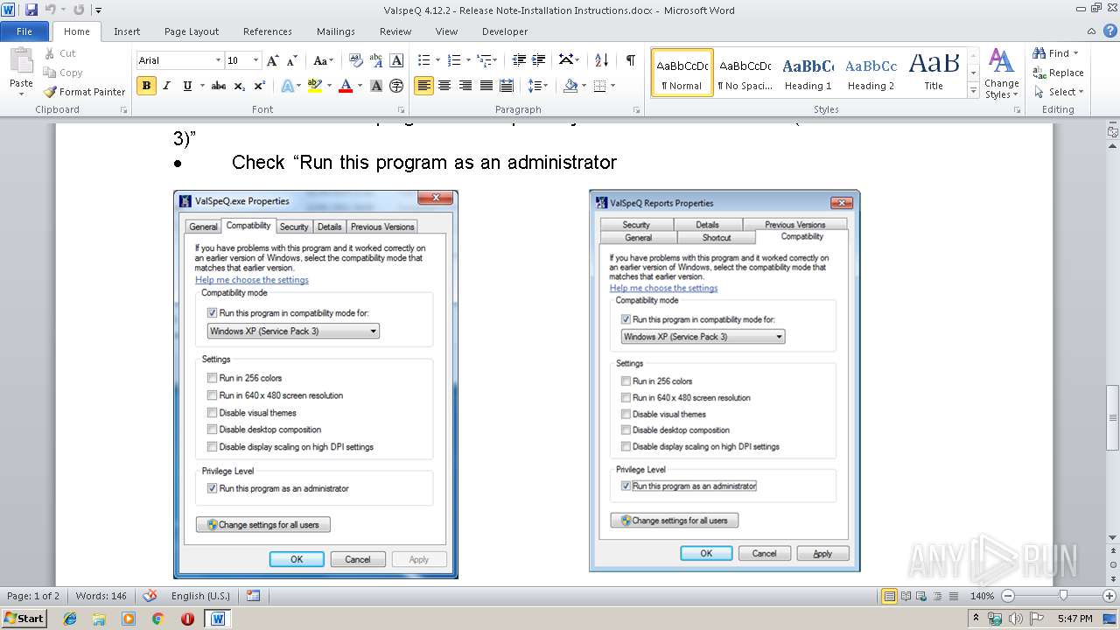Click the Decrease Indent icon
The height and width of the screenshot is (630, 1120).
519,60
